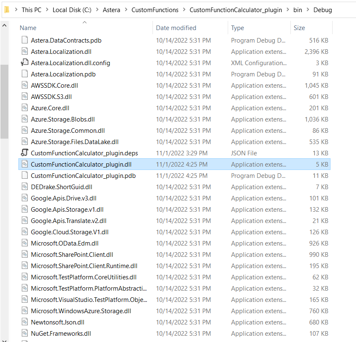The width and height of the screenshot is (356, 342).
Task: Click the AWSSDK.Core.dll file icon
Action: [24, 86]
